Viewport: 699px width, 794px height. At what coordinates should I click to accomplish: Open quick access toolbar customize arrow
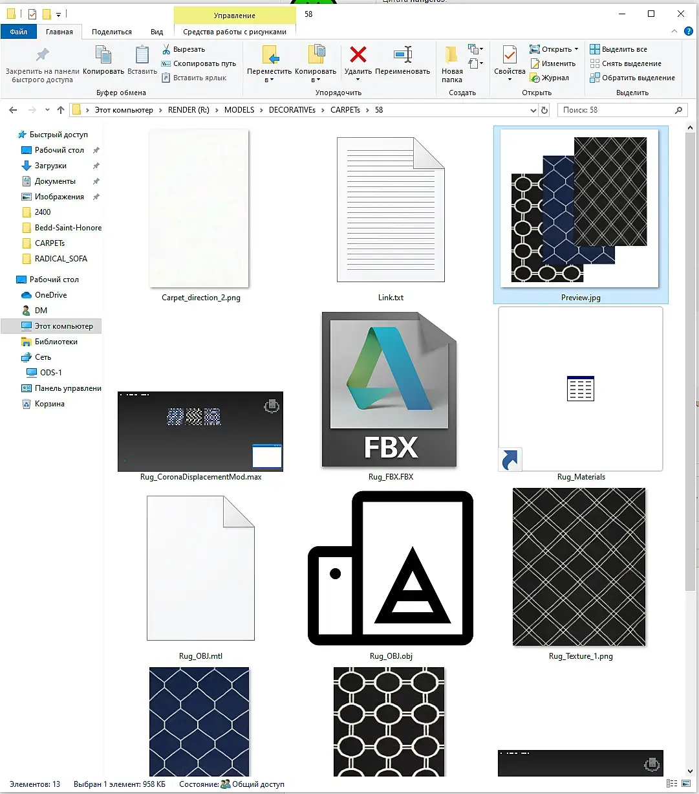(58, 14)
